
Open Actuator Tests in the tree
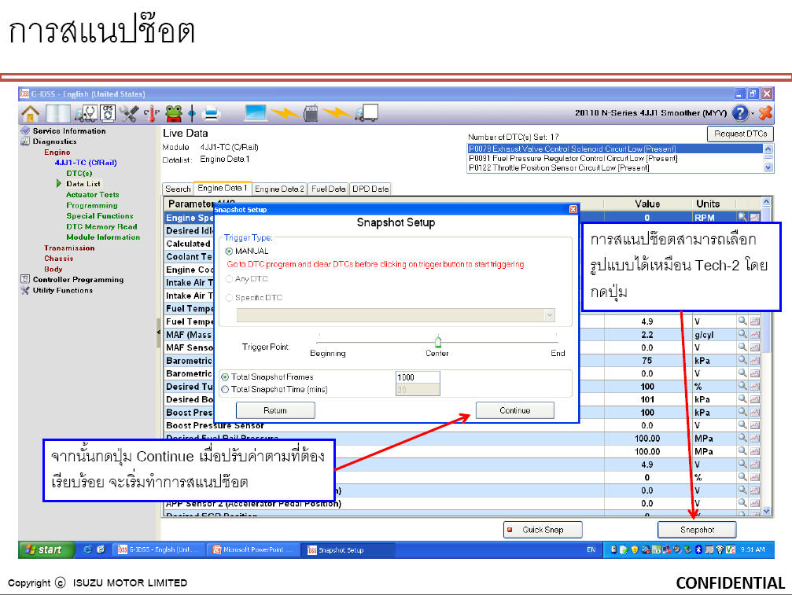93,194
